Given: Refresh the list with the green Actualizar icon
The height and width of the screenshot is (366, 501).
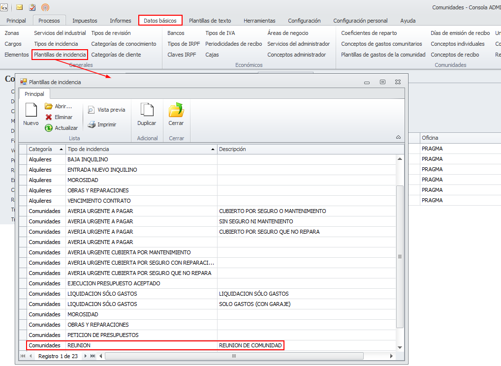Looking at the screenshot, I should point(49,128).
